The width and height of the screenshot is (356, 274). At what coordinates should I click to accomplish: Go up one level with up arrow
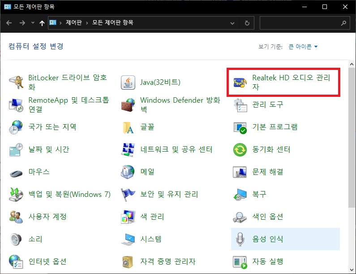click(42, 23)
